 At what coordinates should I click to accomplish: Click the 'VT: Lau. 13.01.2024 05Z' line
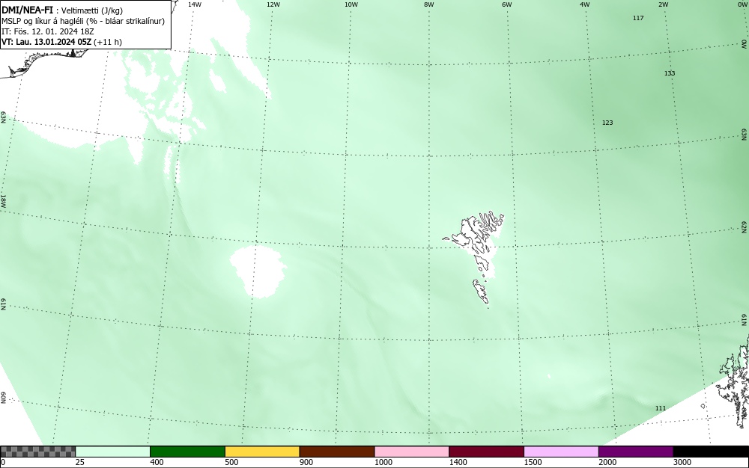point(61,42)
